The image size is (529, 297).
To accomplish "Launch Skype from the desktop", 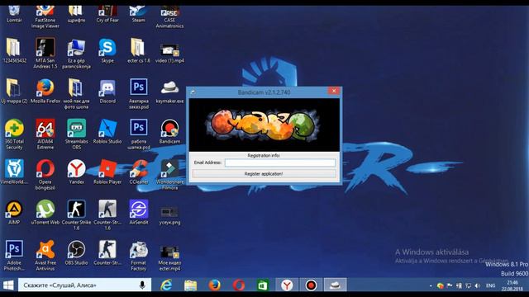I will (x=107, y=50).
